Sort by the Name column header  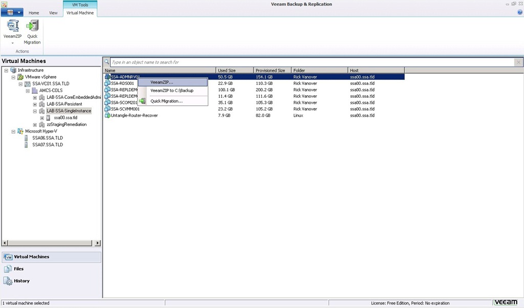coord(160,71)
